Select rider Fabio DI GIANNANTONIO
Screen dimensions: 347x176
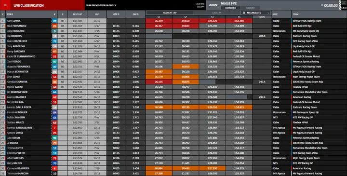click(x=21, y=56)
